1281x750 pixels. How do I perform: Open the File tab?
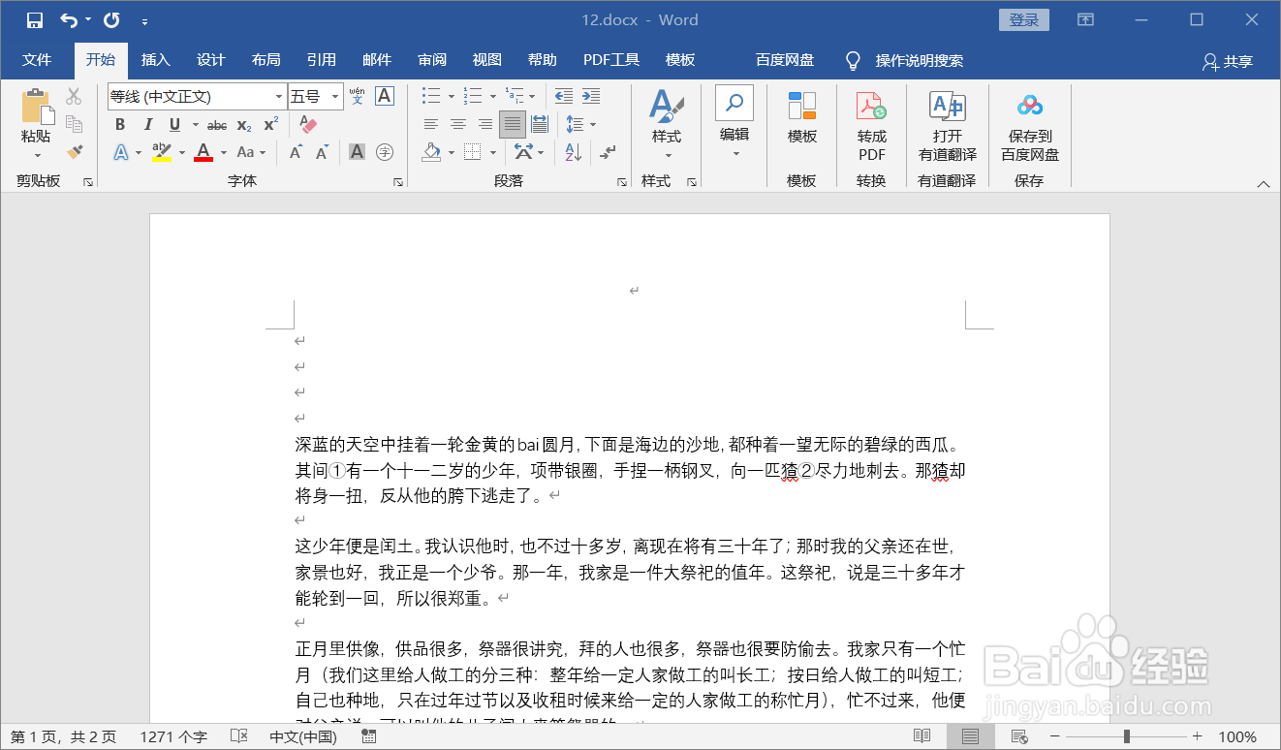tap(37, 60)
